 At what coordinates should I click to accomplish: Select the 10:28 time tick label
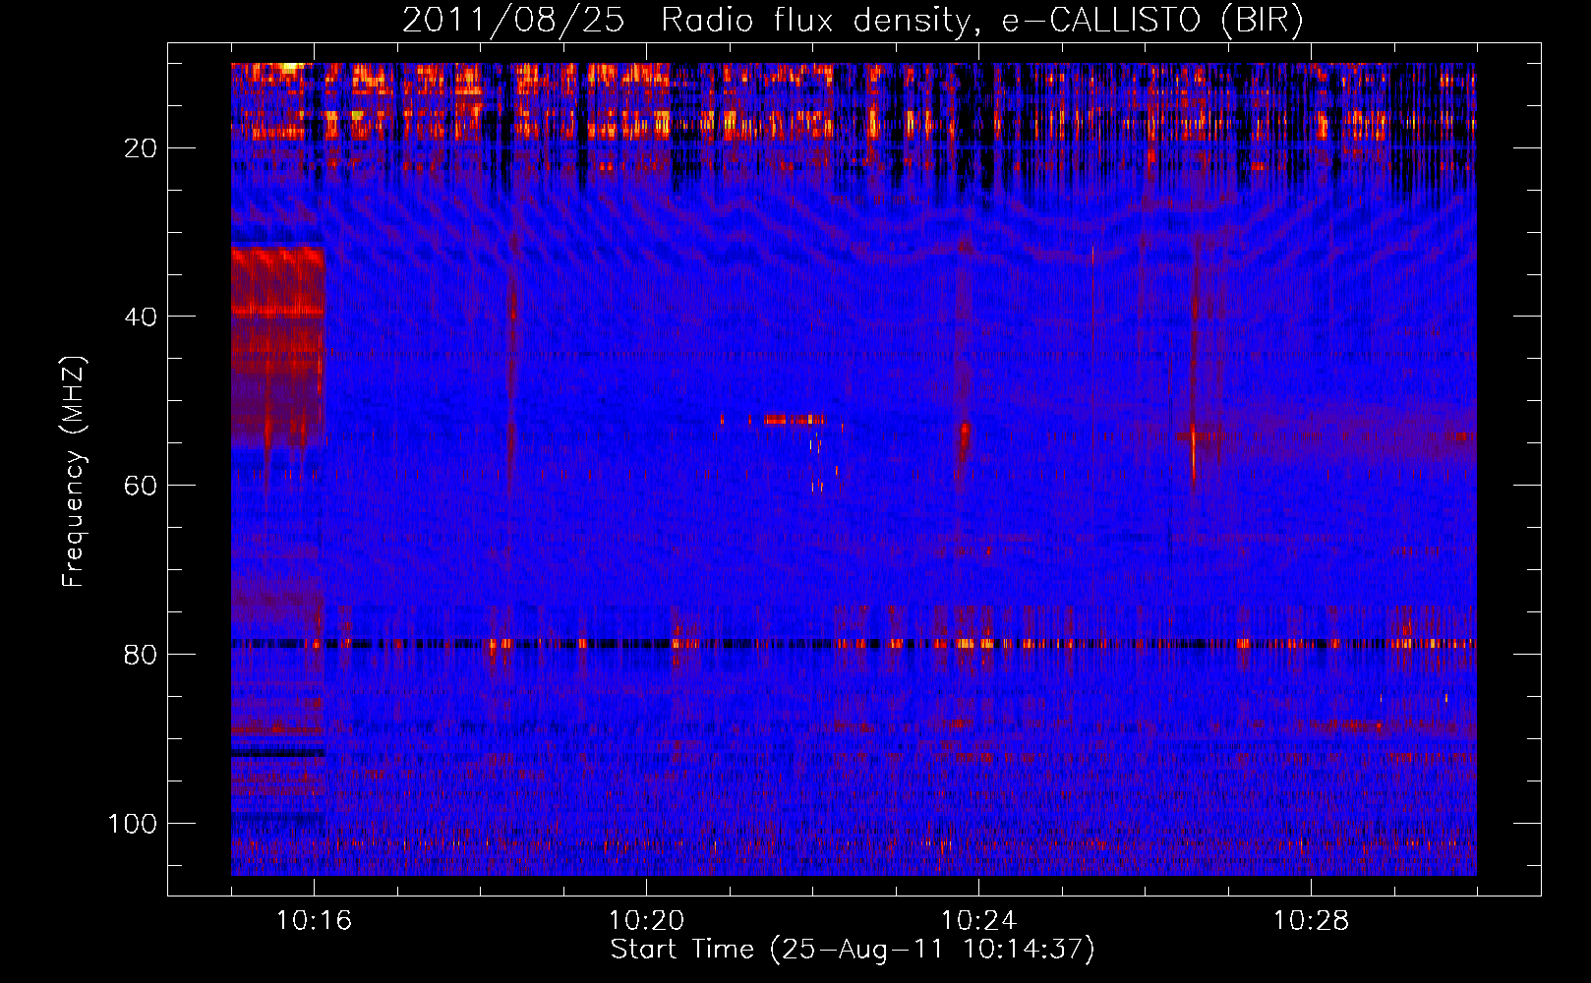pos(1311,921)
